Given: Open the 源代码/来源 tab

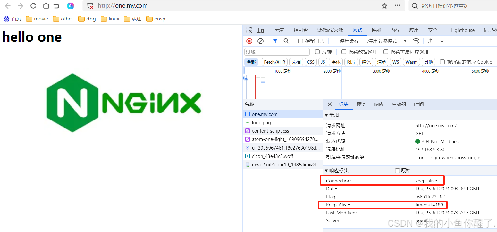Looking at the screenshot, I should click(x=330, y=30).
